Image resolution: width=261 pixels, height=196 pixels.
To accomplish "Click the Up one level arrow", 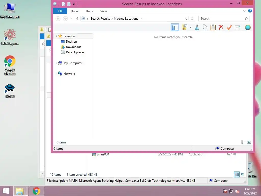I will click(77, 19).
